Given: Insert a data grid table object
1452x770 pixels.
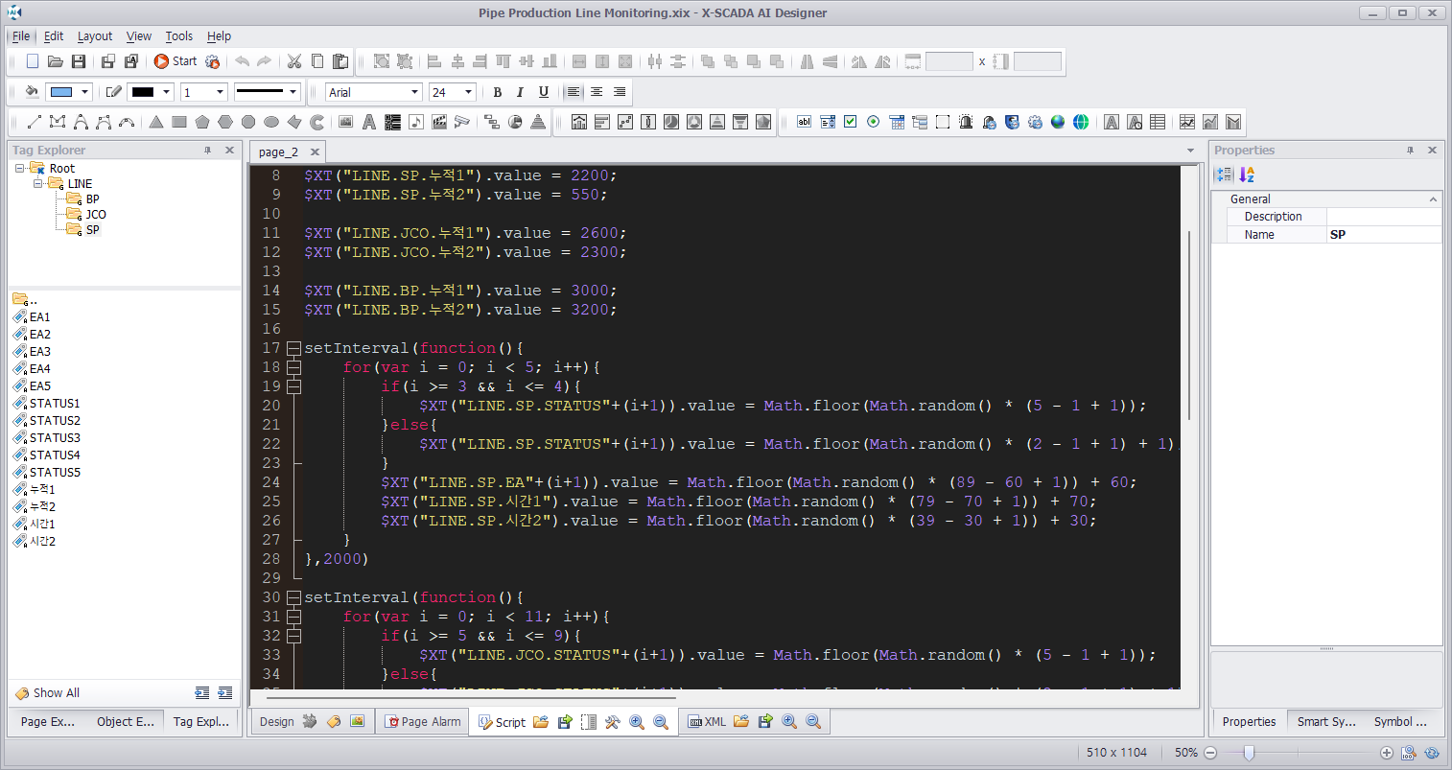Looking at the screenshot, I should tap(1158, 122).
